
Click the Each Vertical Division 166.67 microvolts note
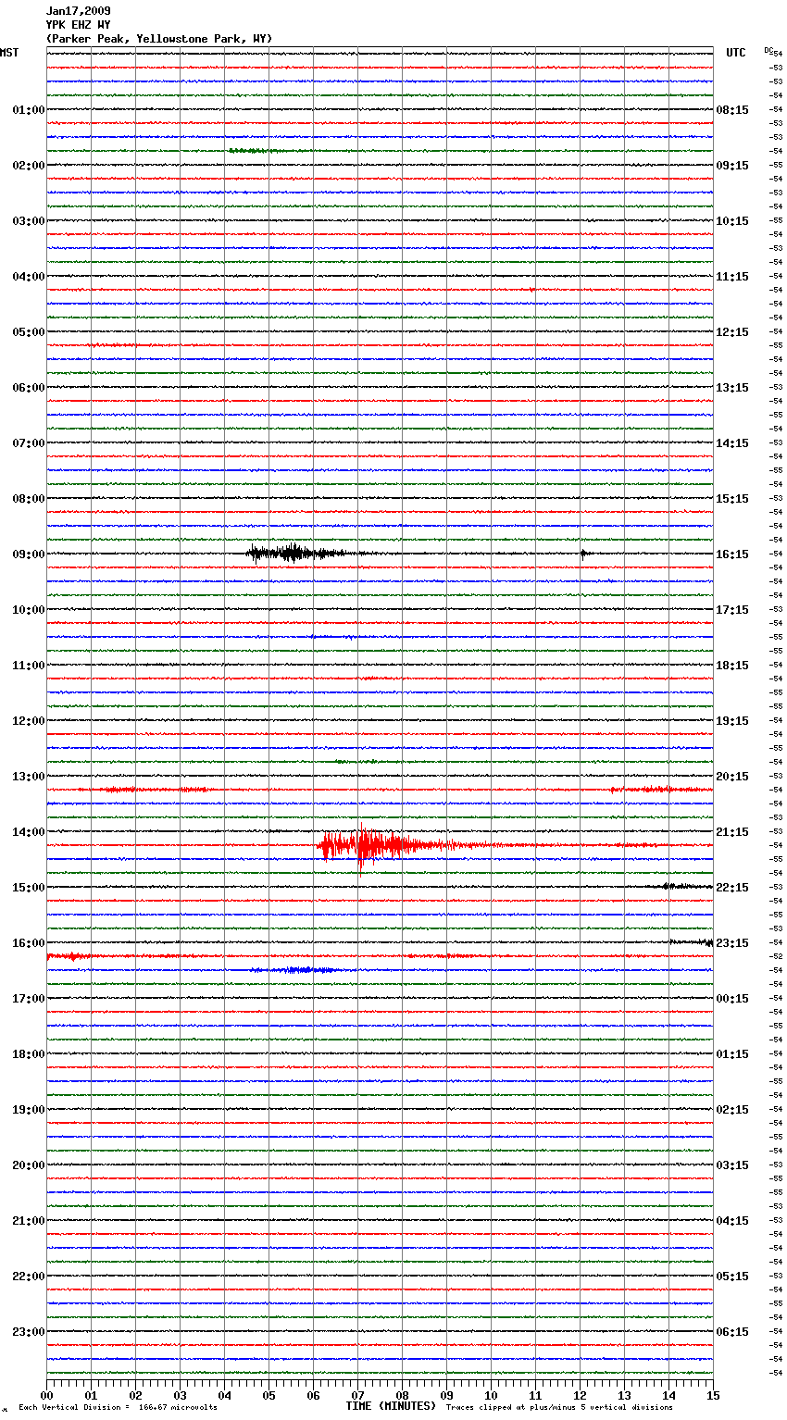tap(118, 1407)
